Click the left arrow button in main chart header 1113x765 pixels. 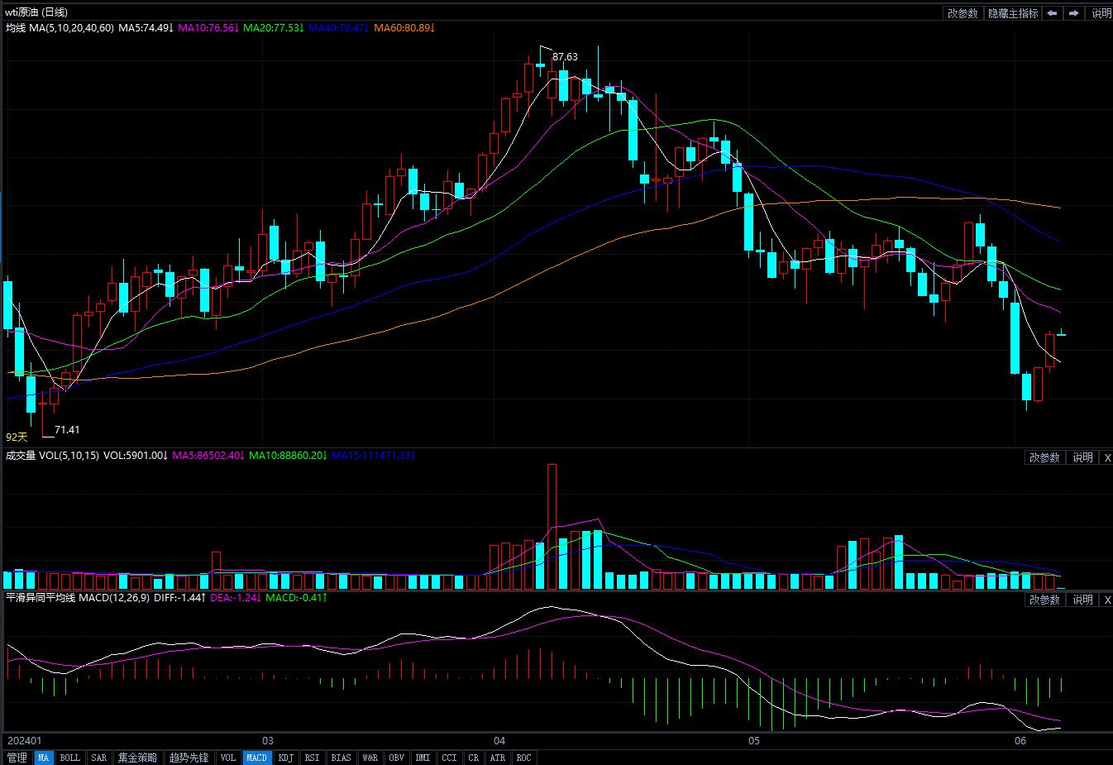[x=1052, y=13]
